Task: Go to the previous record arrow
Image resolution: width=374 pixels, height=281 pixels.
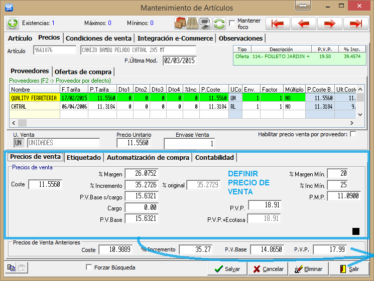Action: pos(304,24)
